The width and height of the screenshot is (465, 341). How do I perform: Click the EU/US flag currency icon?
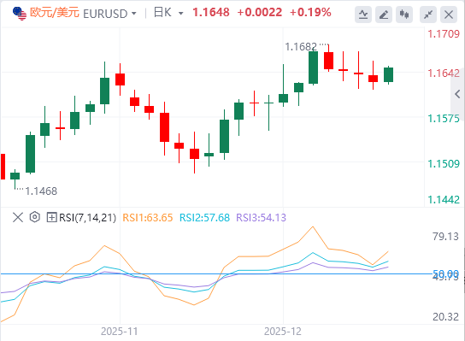pyautogui.click(x=20, y=14)
